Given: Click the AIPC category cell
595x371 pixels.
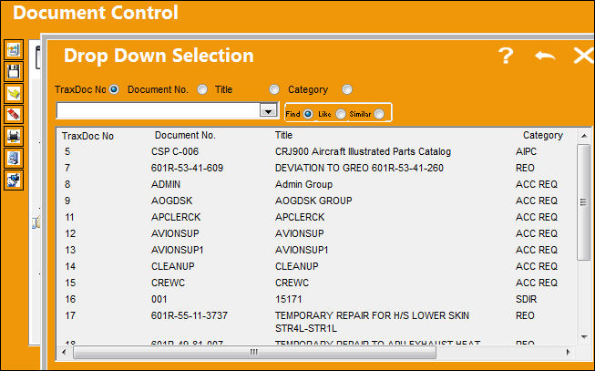Looking at the screenshot, I should [526, 151].
